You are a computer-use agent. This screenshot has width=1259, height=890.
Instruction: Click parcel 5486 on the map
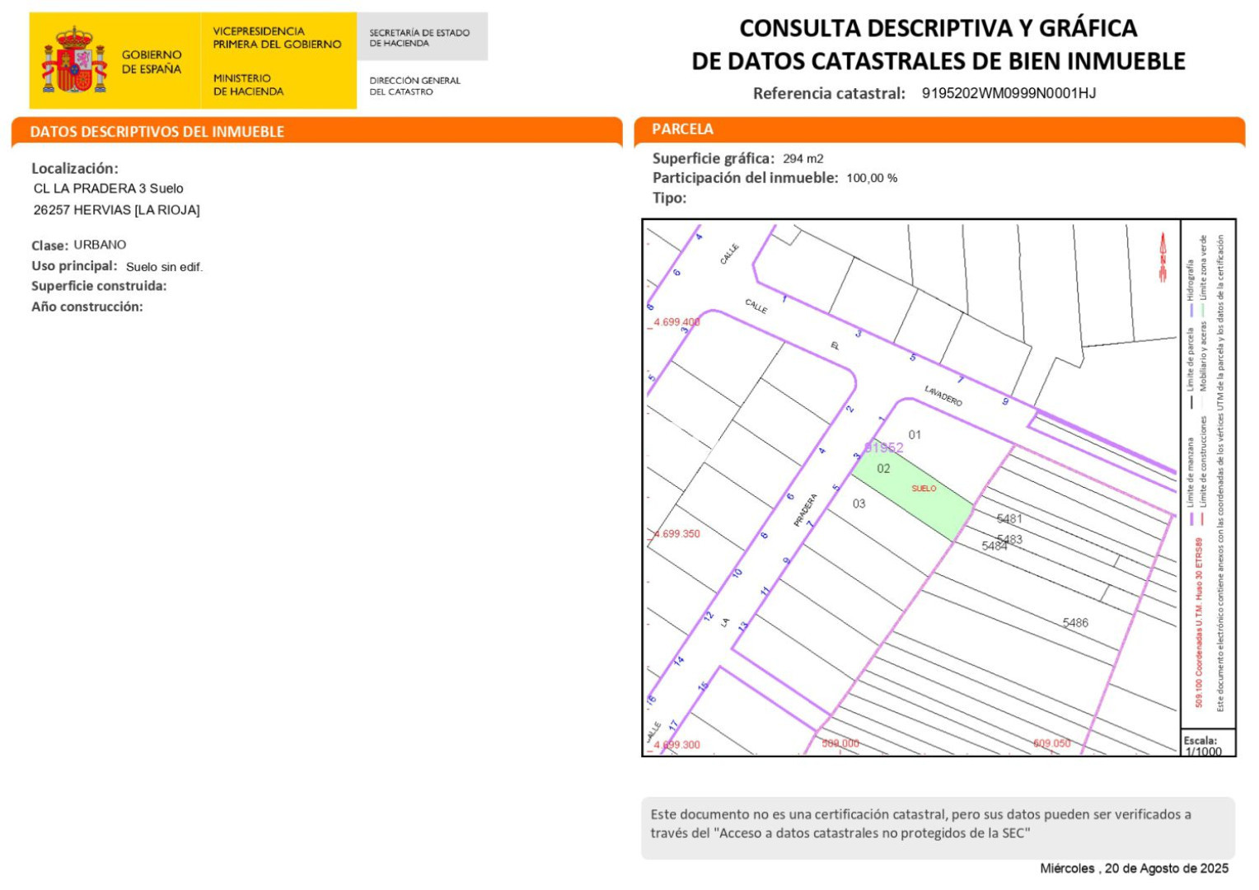click(1075, 623)
